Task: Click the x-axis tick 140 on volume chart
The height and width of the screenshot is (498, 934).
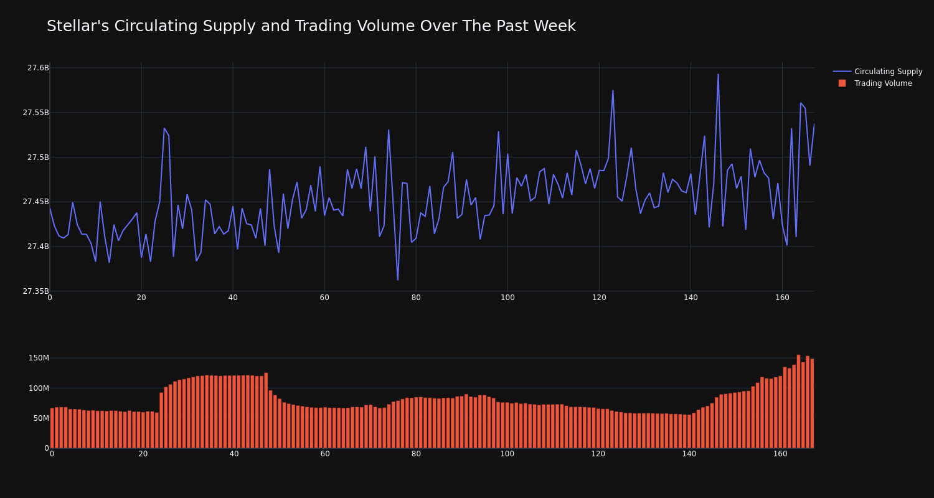Action: pyautogui.click(x=689, y=454)
